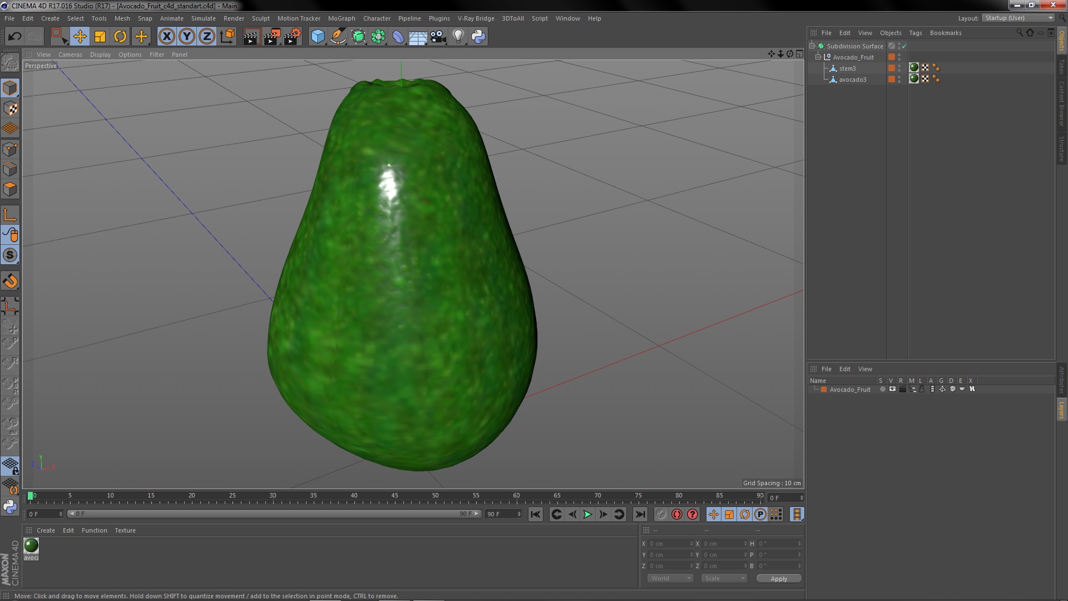The height and width of the screenshot is (601, 1068).
Task: Select Edges mode icon
Action: (10, 169)
